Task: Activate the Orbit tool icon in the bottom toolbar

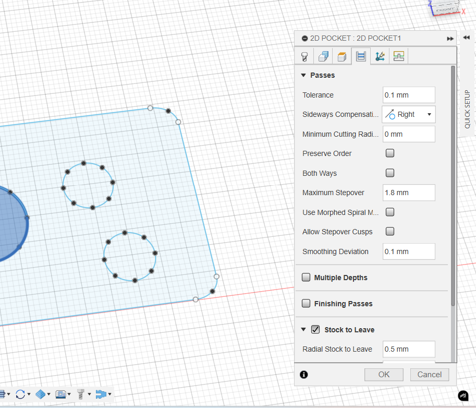Action: (20, 394)
